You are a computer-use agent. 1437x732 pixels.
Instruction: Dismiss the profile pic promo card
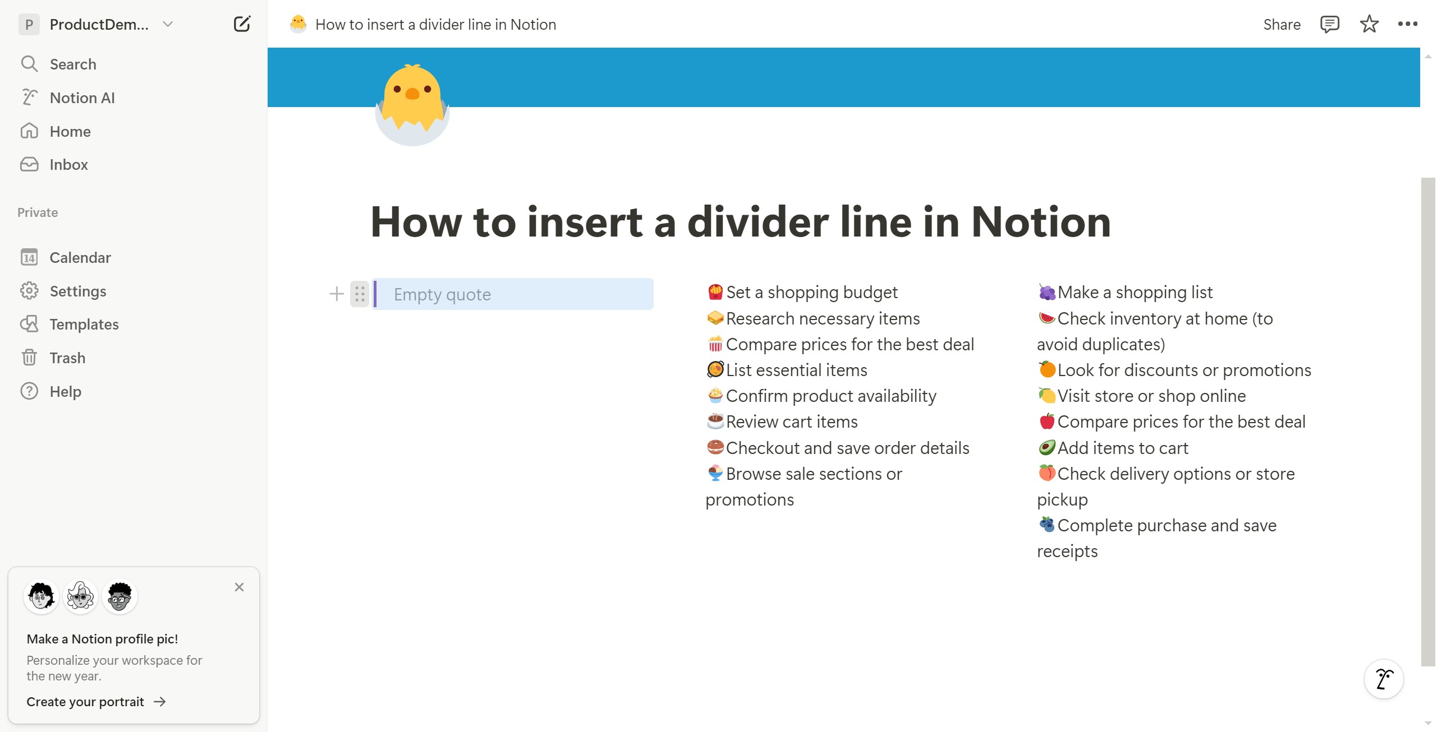pos(239,587)
